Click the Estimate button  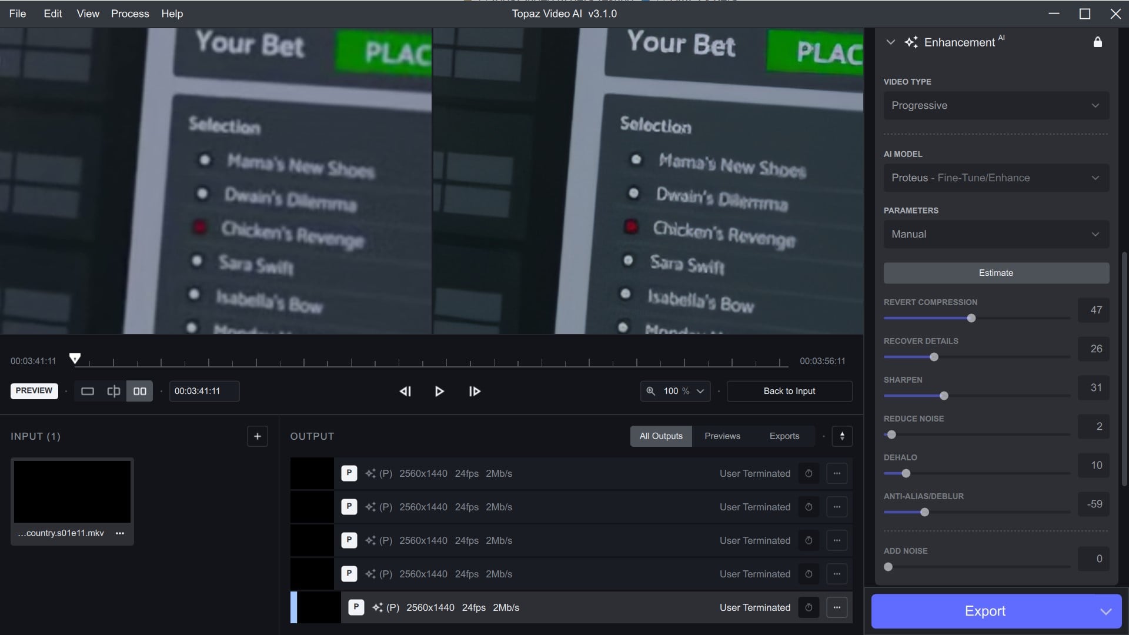pos(996,273)
